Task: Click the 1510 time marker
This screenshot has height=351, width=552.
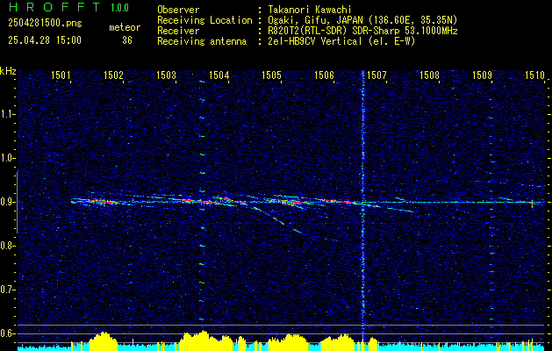Action: [534, 75]
